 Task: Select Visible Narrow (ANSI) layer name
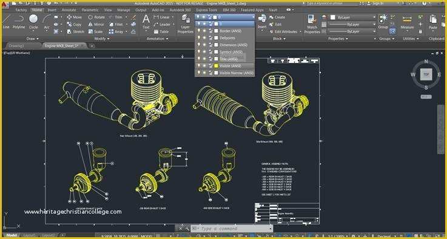237,73
